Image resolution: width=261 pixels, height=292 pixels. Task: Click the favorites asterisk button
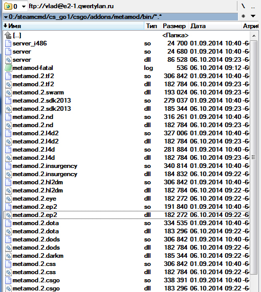[x=243, y=16]
